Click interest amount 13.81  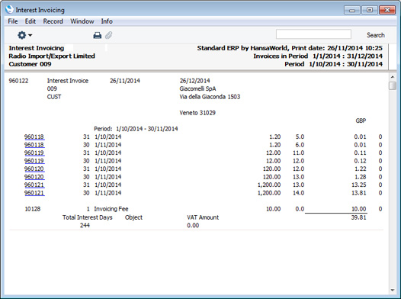(x=358, y=193)
